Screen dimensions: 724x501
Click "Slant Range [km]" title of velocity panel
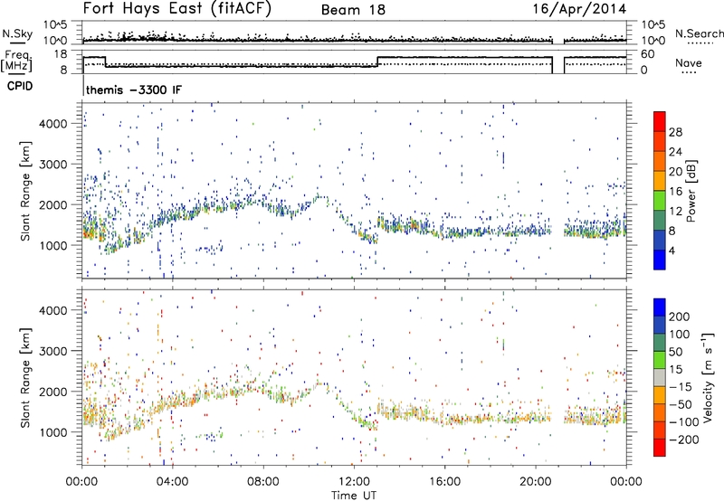tap(25, 377)
